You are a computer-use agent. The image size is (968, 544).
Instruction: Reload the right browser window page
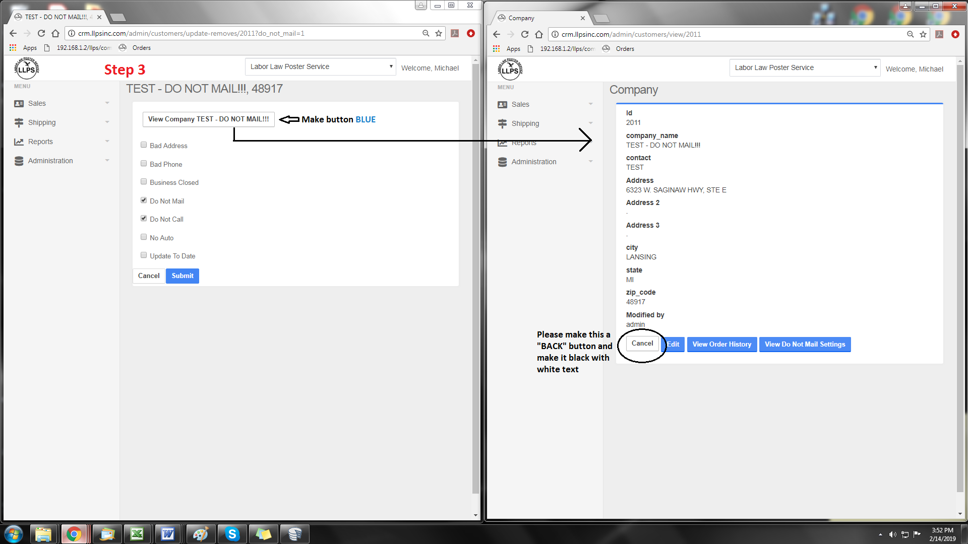click(x=525, y=34)
